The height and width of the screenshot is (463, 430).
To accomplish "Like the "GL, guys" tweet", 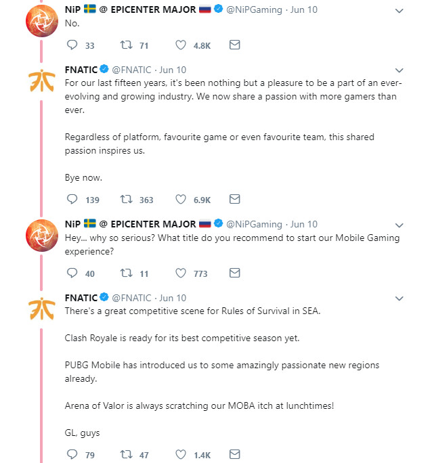I will (181, 455).
